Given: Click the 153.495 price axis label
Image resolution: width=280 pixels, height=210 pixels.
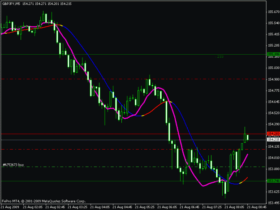Looking at the screenshot, I should tap(274, 203).
